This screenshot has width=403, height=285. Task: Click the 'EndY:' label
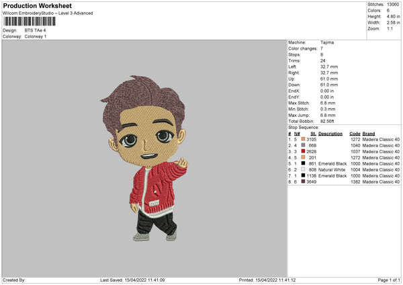(x=294, y=97)
